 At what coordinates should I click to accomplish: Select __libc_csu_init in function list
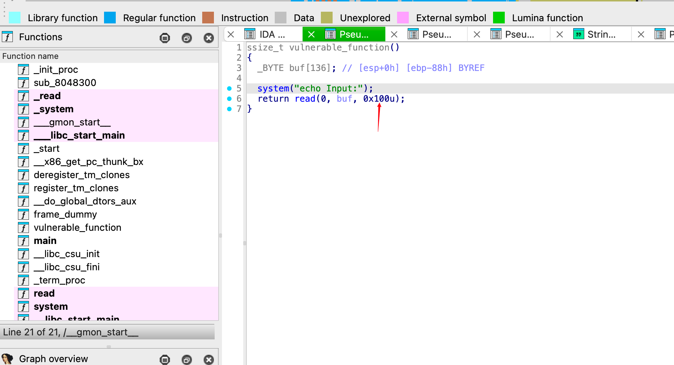pos(67,254)
